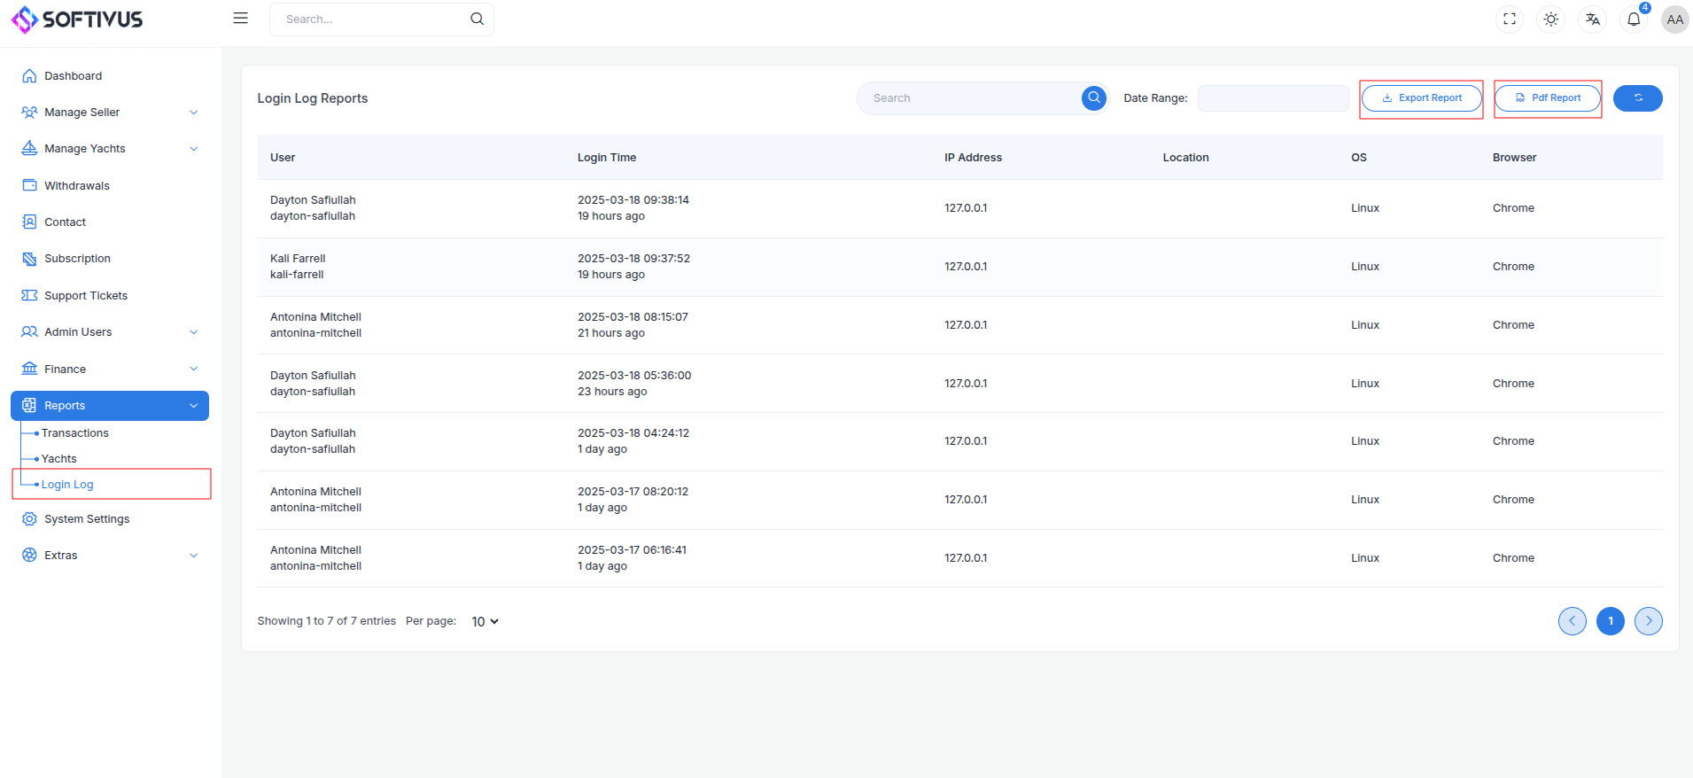Expand the Manage Seller menu
Image resolution: width=1693 pixels, height=778 pixels.
[x=110, y=113]
